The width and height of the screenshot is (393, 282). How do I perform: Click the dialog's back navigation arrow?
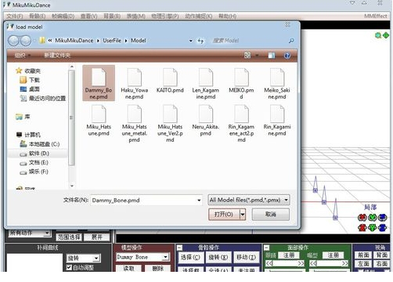pos(14,41)
